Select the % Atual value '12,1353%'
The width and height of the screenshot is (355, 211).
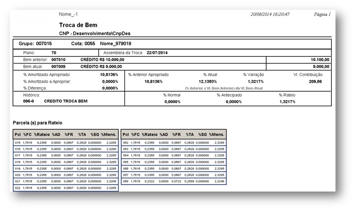click(x=208, y=82)
